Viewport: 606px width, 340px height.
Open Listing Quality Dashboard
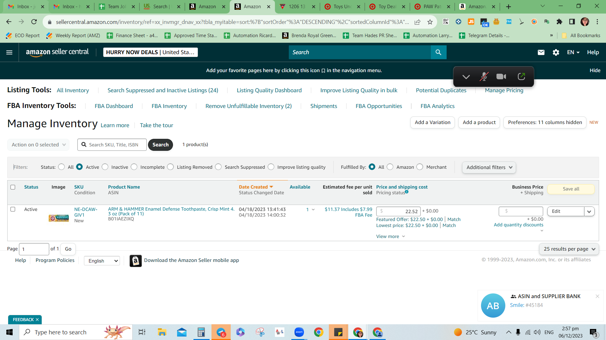point(269,90)
